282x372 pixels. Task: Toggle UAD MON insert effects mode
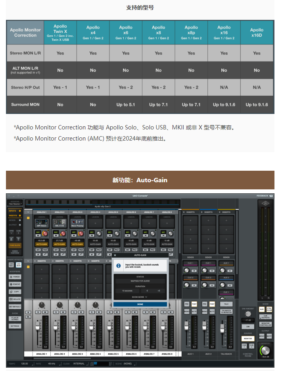pyautogui.click(x=19, y=265)
